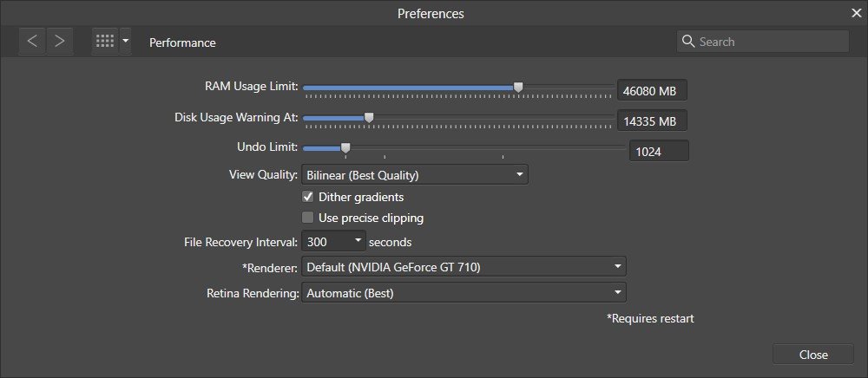The height and width of the screenshot is (378, 868).
Task: Disable the Dither gradients checkbox
Action: click(x=308, y=197)
